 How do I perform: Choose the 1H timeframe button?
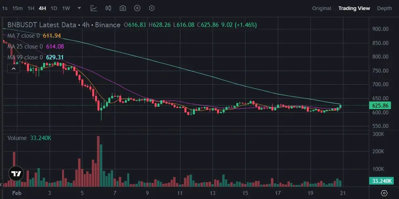click(x=31, y=8)
